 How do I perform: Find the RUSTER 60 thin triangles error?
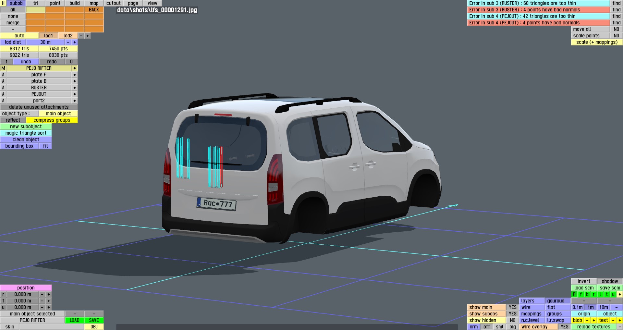(616, 3)
